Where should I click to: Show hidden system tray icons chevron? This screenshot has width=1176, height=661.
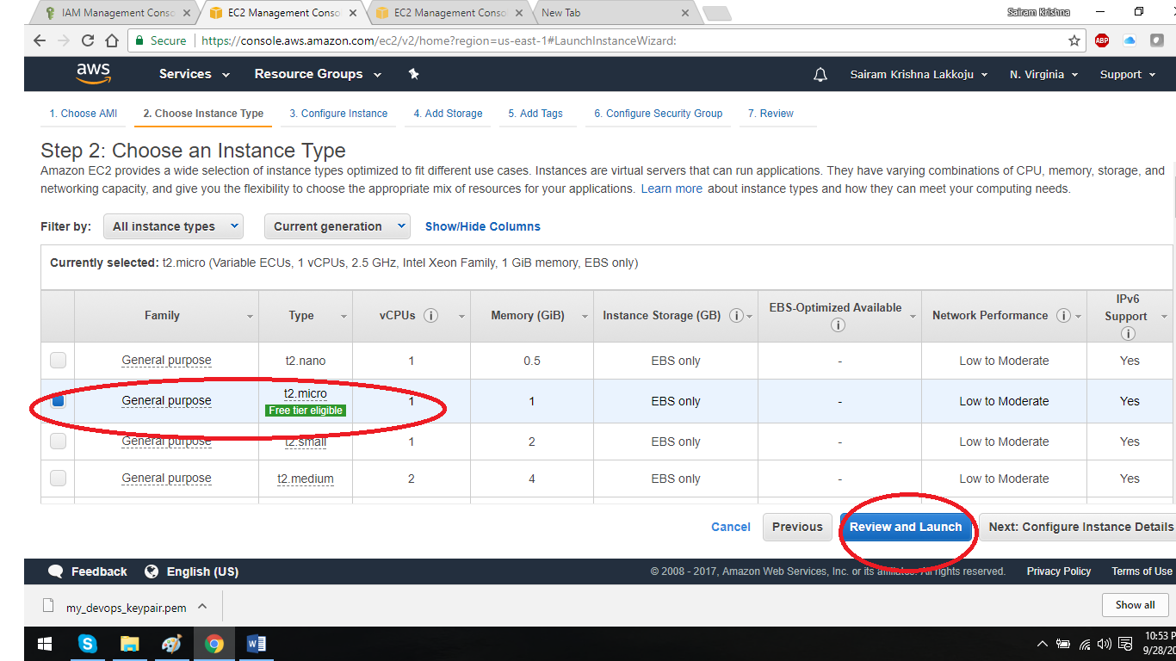pyautogui.click(x=1042, y=644)
